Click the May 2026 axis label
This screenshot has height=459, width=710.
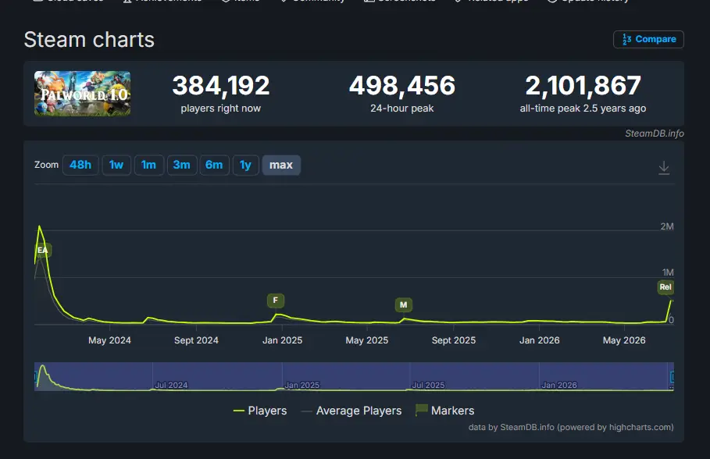pos(624,340)
